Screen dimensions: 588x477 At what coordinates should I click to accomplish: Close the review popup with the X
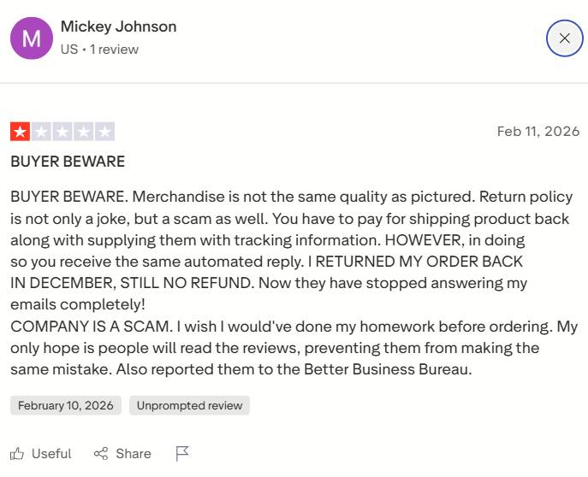[x=564, y=38]
